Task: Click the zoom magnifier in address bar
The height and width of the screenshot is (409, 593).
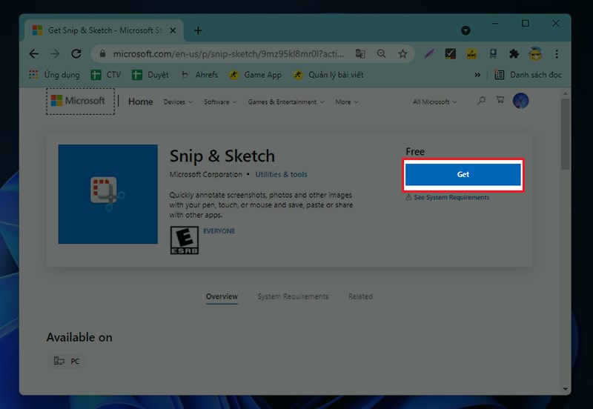Action: point(382,54)
